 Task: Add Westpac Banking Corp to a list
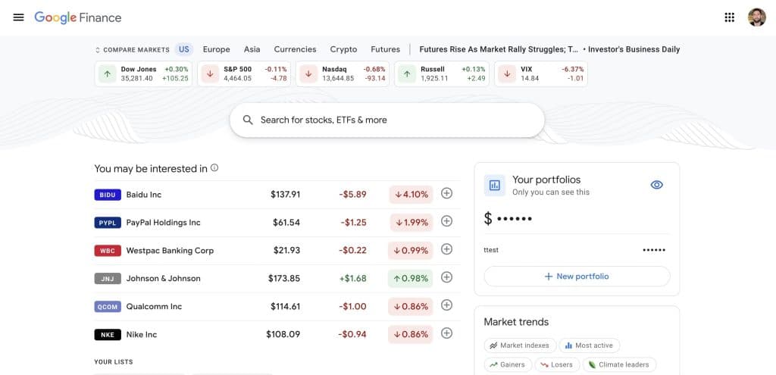[x=446, y=249]
